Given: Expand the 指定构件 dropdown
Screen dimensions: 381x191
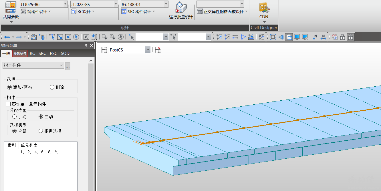Looking at the screenshot, I should coord(33,65).
